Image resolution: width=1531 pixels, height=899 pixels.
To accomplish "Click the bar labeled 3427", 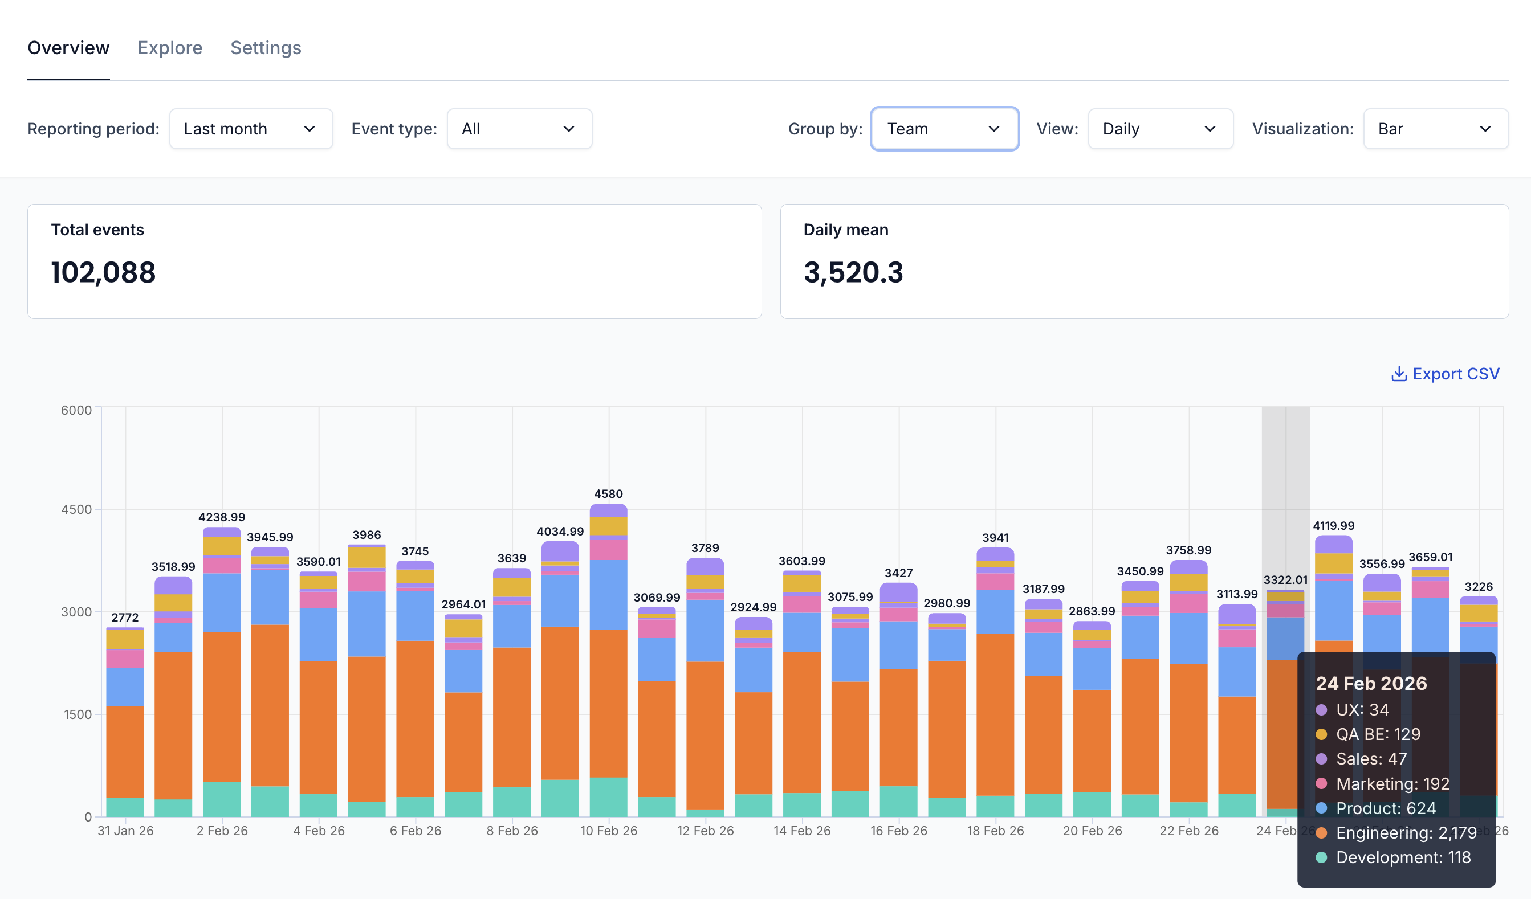I will point(898,700).
